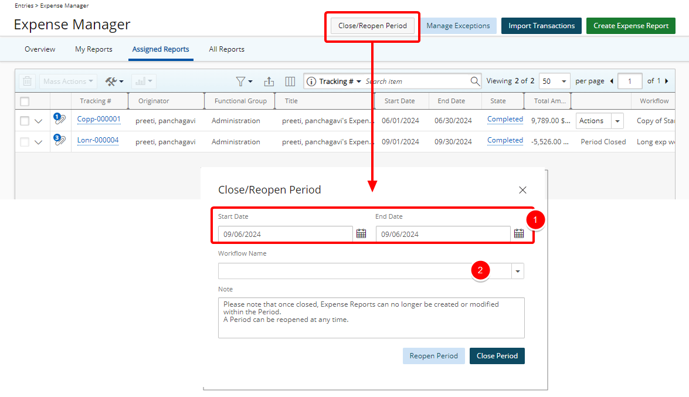
Task: Open the Workflow Name dropdown
Action: pos(517,270)
